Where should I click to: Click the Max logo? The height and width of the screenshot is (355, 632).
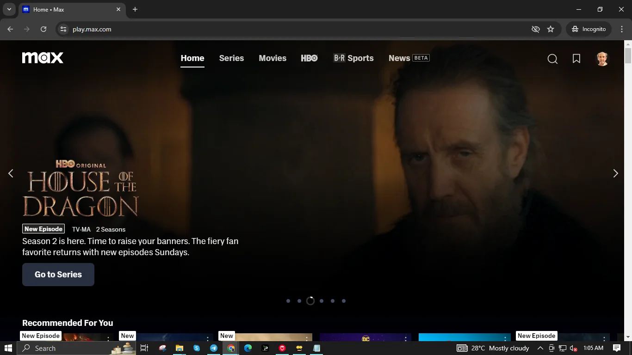click(x=43, y=58)
